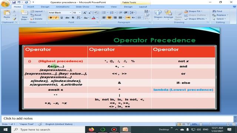This screenshot has width=237, height=133.
Task: Open the font name dropdown Arial Black
Action: [x=70, y=13]
